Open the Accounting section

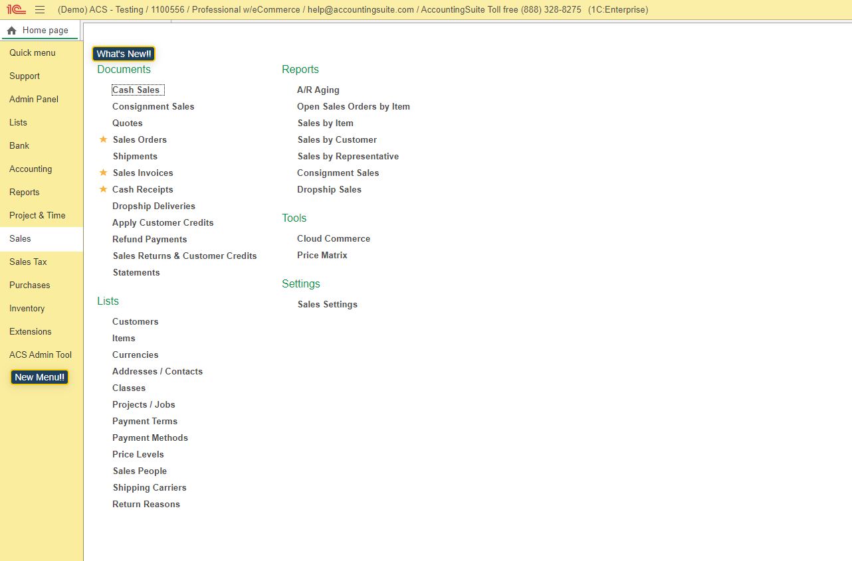click(41, 169)
